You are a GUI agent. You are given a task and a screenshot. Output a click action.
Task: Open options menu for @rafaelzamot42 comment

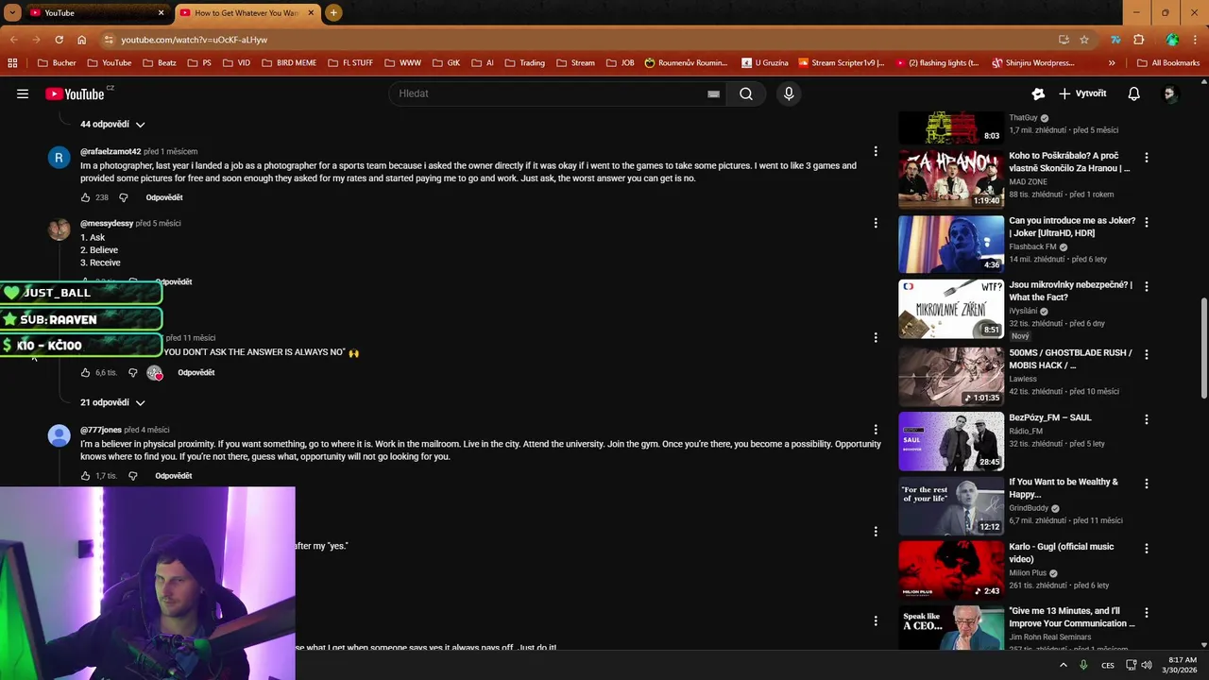876,151
